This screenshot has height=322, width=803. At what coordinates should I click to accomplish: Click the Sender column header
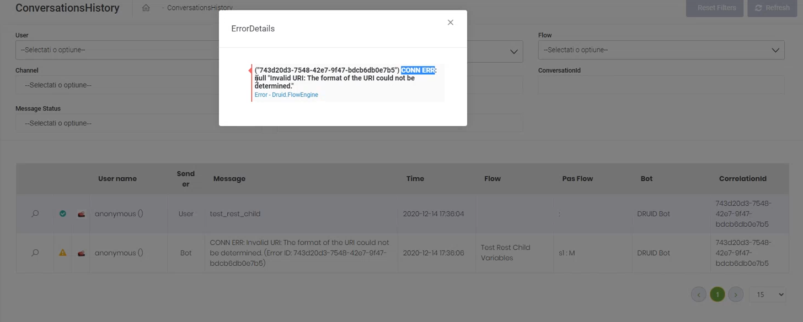[186, 179]
